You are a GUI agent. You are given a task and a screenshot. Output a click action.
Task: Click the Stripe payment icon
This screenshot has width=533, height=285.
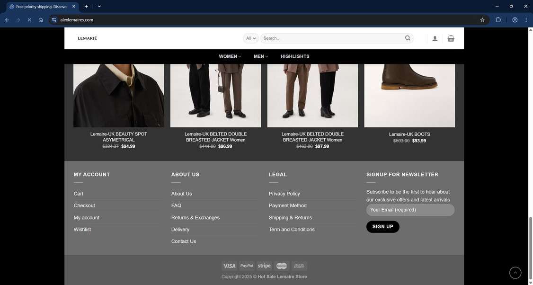pyautogui.click(x=264, y=266)
